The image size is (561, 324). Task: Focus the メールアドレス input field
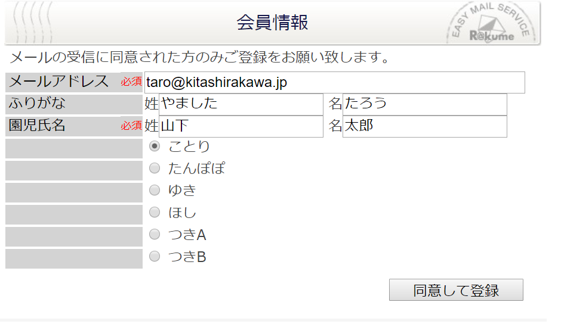(335, 83)
